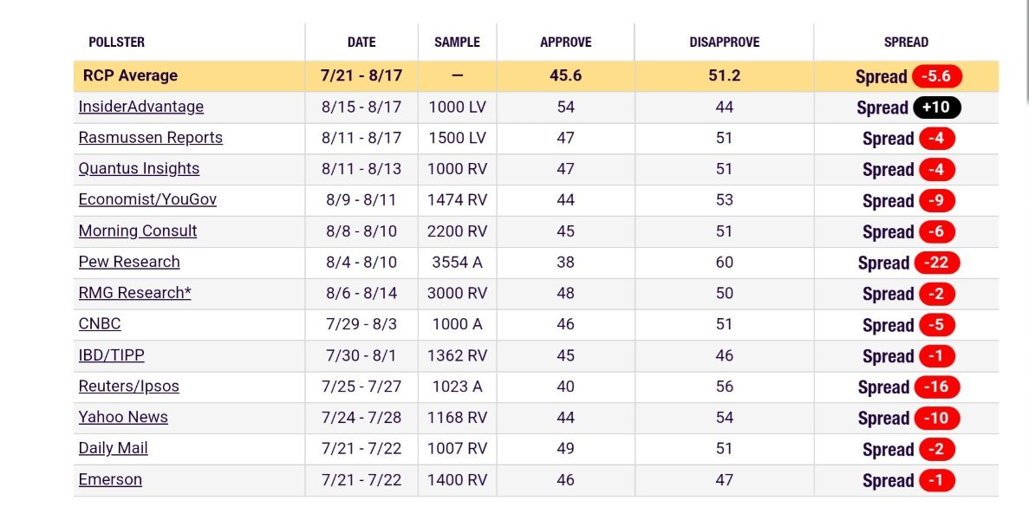Visit the Emerson poll link

point(110,479)
